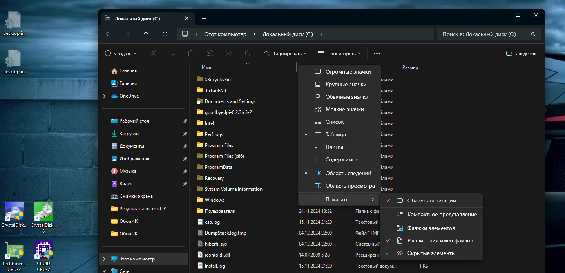Click the Cut scissors icon
Screen dimensions: 565x273
[x=154, y=53]
